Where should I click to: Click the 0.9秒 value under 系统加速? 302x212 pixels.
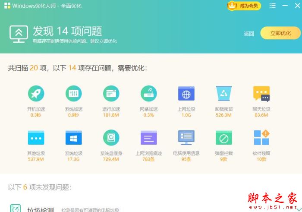[x=73, y=115]
